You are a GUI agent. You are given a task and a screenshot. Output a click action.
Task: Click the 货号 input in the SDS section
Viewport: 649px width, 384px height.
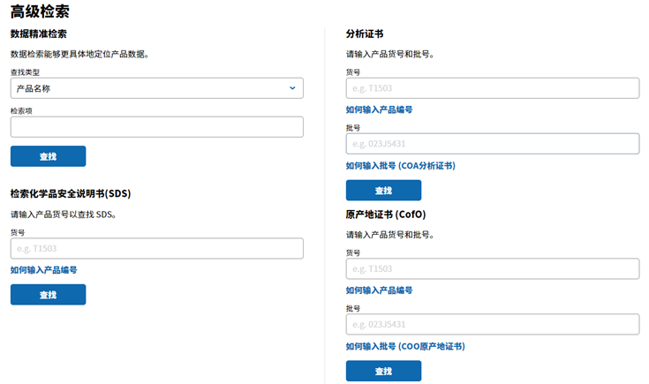coord(156,248)
